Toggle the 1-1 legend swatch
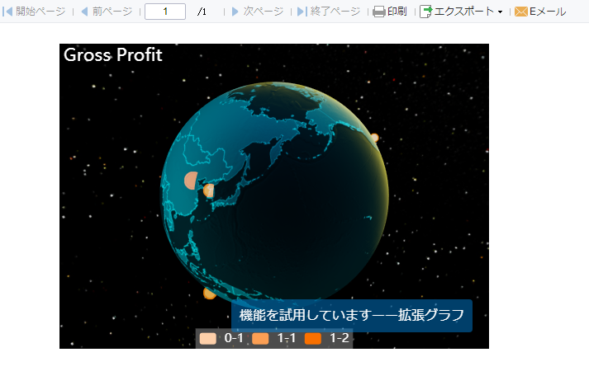Screen dimensions: 589x390 (x=260, y=338)
